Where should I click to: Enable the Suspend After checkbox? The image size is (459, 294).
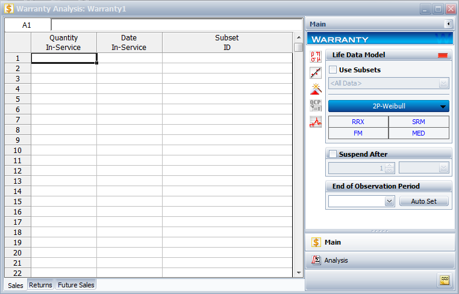pos(333,154)
